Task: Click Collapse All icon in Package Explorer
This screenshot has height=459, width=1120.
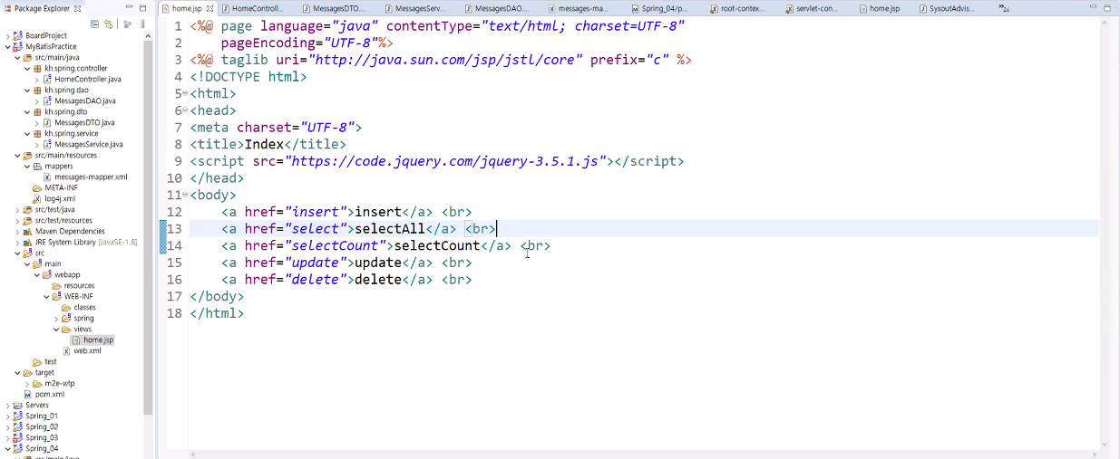Action: click(x=94, y=24)
